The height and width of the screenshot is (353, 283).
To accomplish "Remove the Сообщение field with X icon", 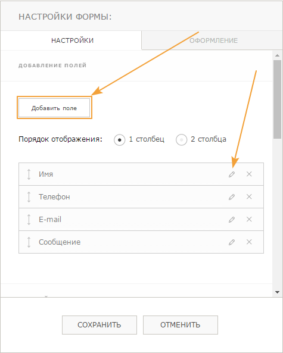I will point(249,242).
